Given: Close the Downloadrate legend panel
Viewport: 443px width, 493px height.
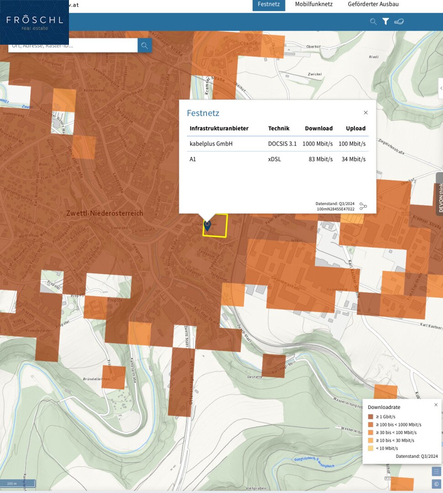Looking at the screenshot, I should (x=436, y=405).
